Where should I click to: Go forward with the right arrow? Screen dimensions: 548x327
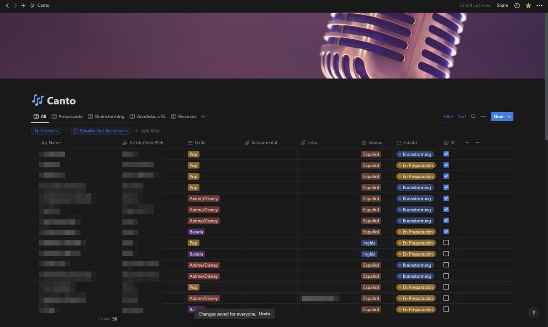[x=15, y=5]
